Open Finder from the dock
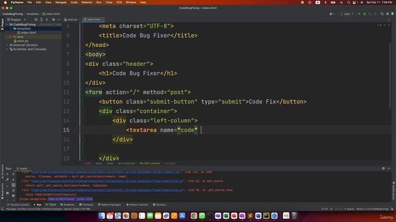 [x=101, y=216]
